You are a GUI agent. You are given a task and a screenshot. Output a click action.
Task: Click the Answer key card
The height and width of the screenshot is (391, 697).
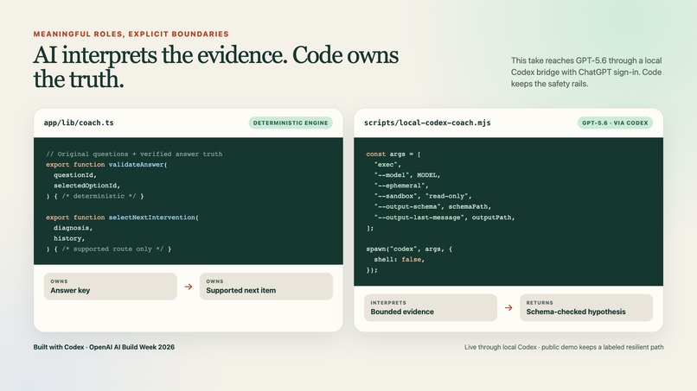[110, 287]
